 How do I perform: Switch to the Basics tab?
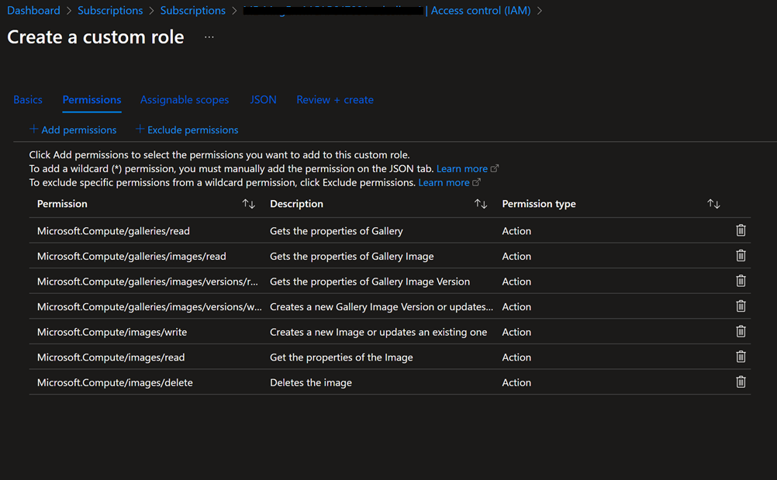point(28,99)
